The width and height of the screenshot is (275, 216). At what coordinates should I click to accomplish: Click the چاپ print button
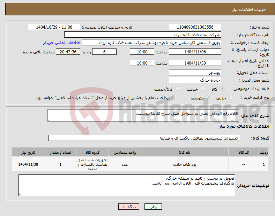click(153, 207)
